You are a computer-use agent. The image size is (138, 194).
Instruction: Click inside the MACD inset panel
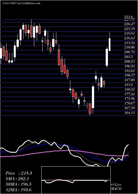[x=76, y=180]
